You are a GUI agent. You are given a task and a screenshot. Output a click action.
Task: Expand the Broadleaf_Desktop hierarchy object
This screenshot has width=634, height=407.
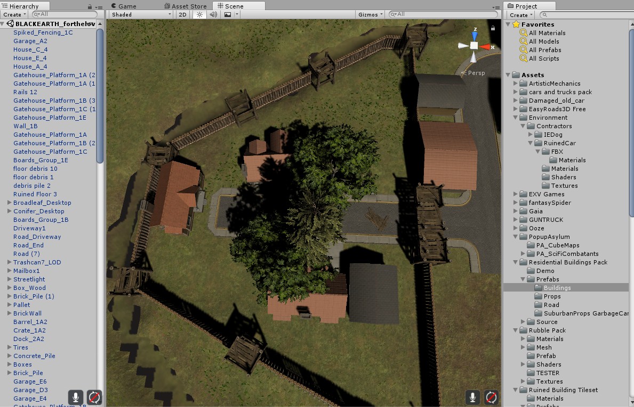pyautogui.click(x=9, y=203)
